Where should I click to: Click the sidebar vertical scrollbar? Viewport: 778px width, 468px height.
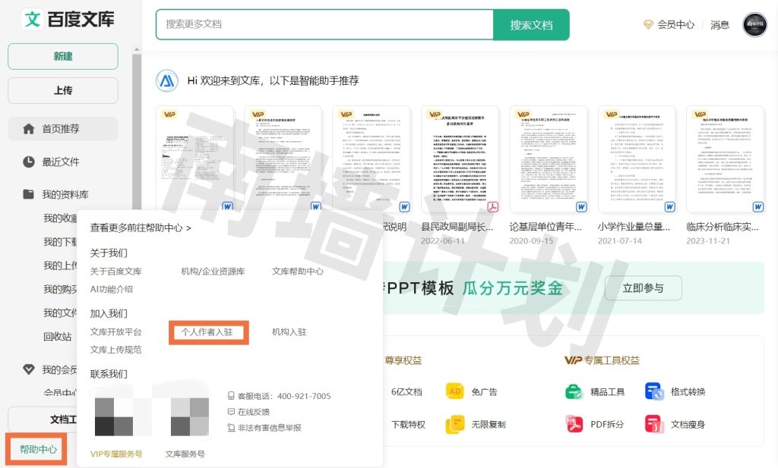pos(137,133)
